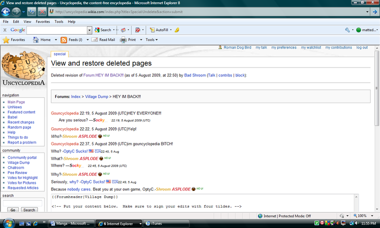
Task: Click Windows Start orb button
Action: 9,223
